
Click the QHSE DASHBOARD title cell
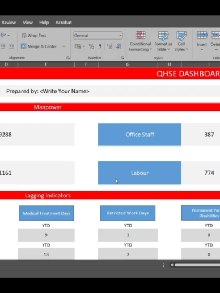[110, 74]
